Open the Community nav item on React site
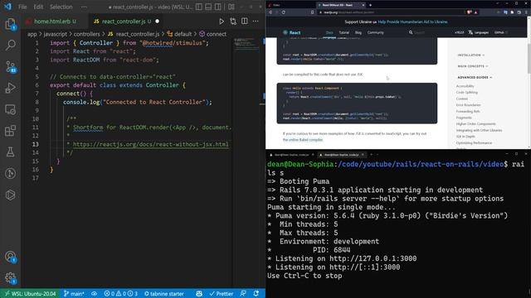The width and height of the screenshot is (531, 298). (x=375, y=32)
